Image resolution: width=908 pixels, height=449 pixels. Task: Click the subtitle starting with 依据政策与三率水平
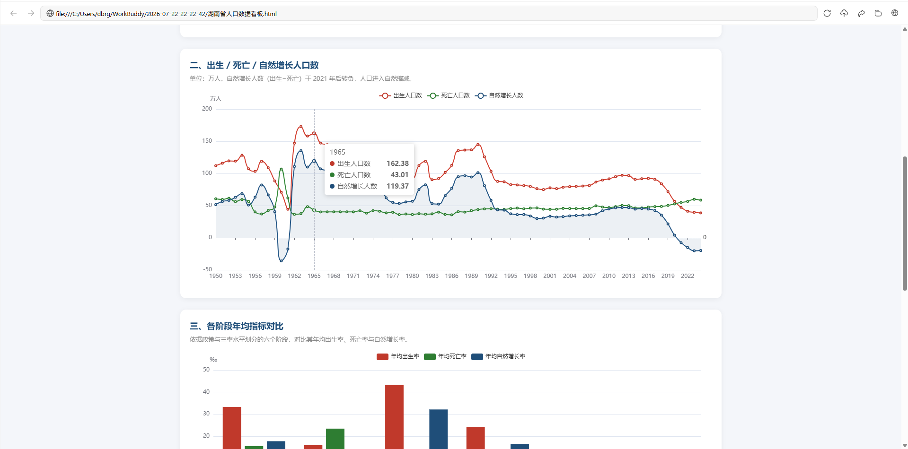tap(300, 339)
